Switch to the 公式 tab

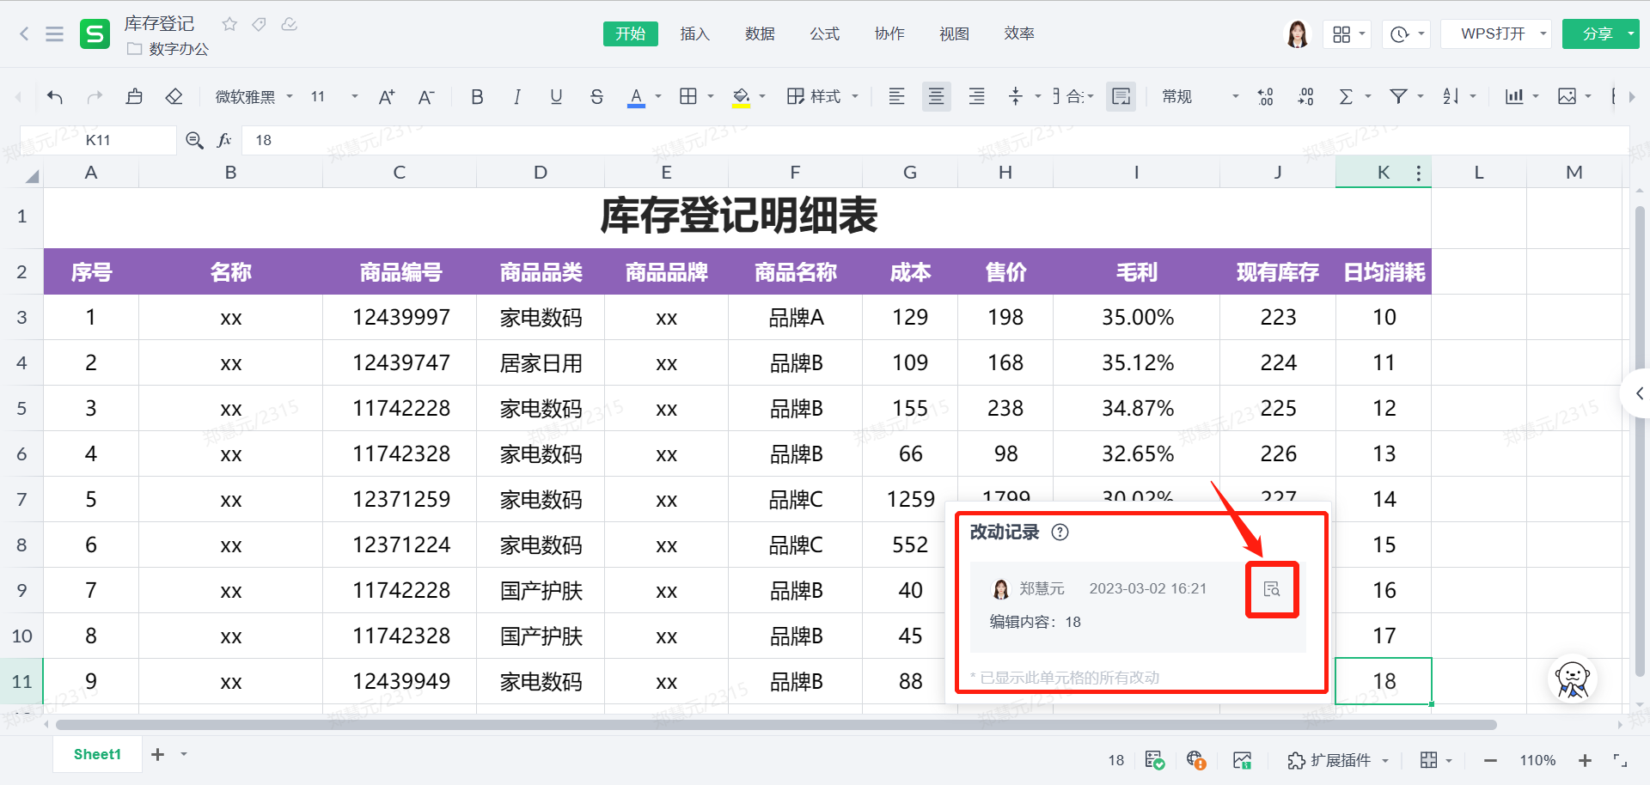click(x=824, y=33)
